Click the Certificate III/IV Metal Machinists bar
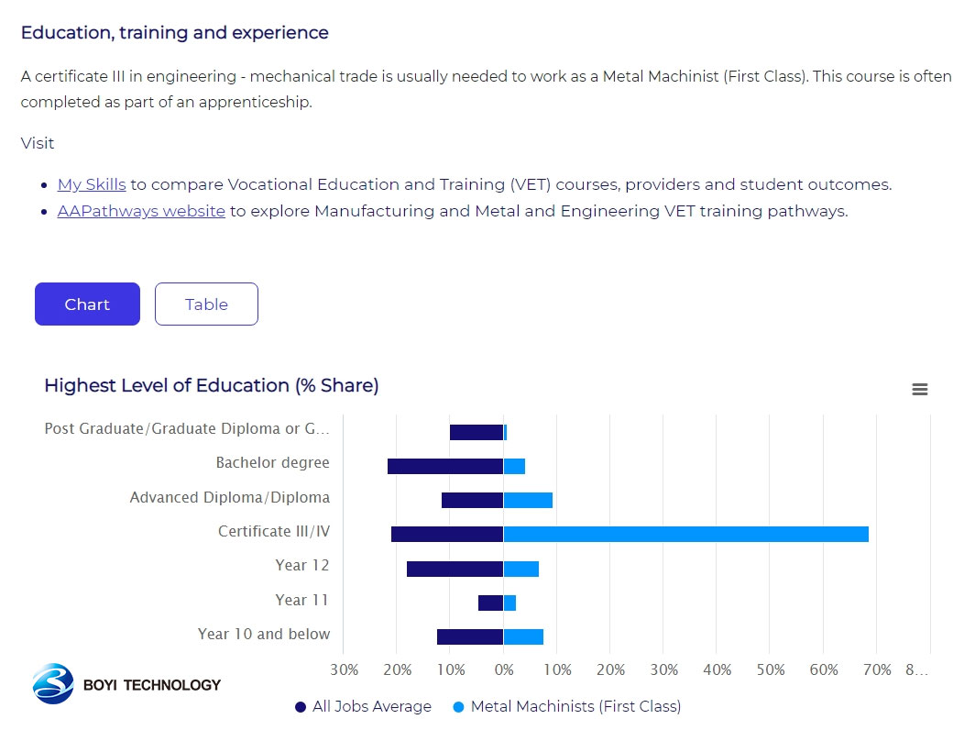 pyautogui.click(x=685, y=534)
